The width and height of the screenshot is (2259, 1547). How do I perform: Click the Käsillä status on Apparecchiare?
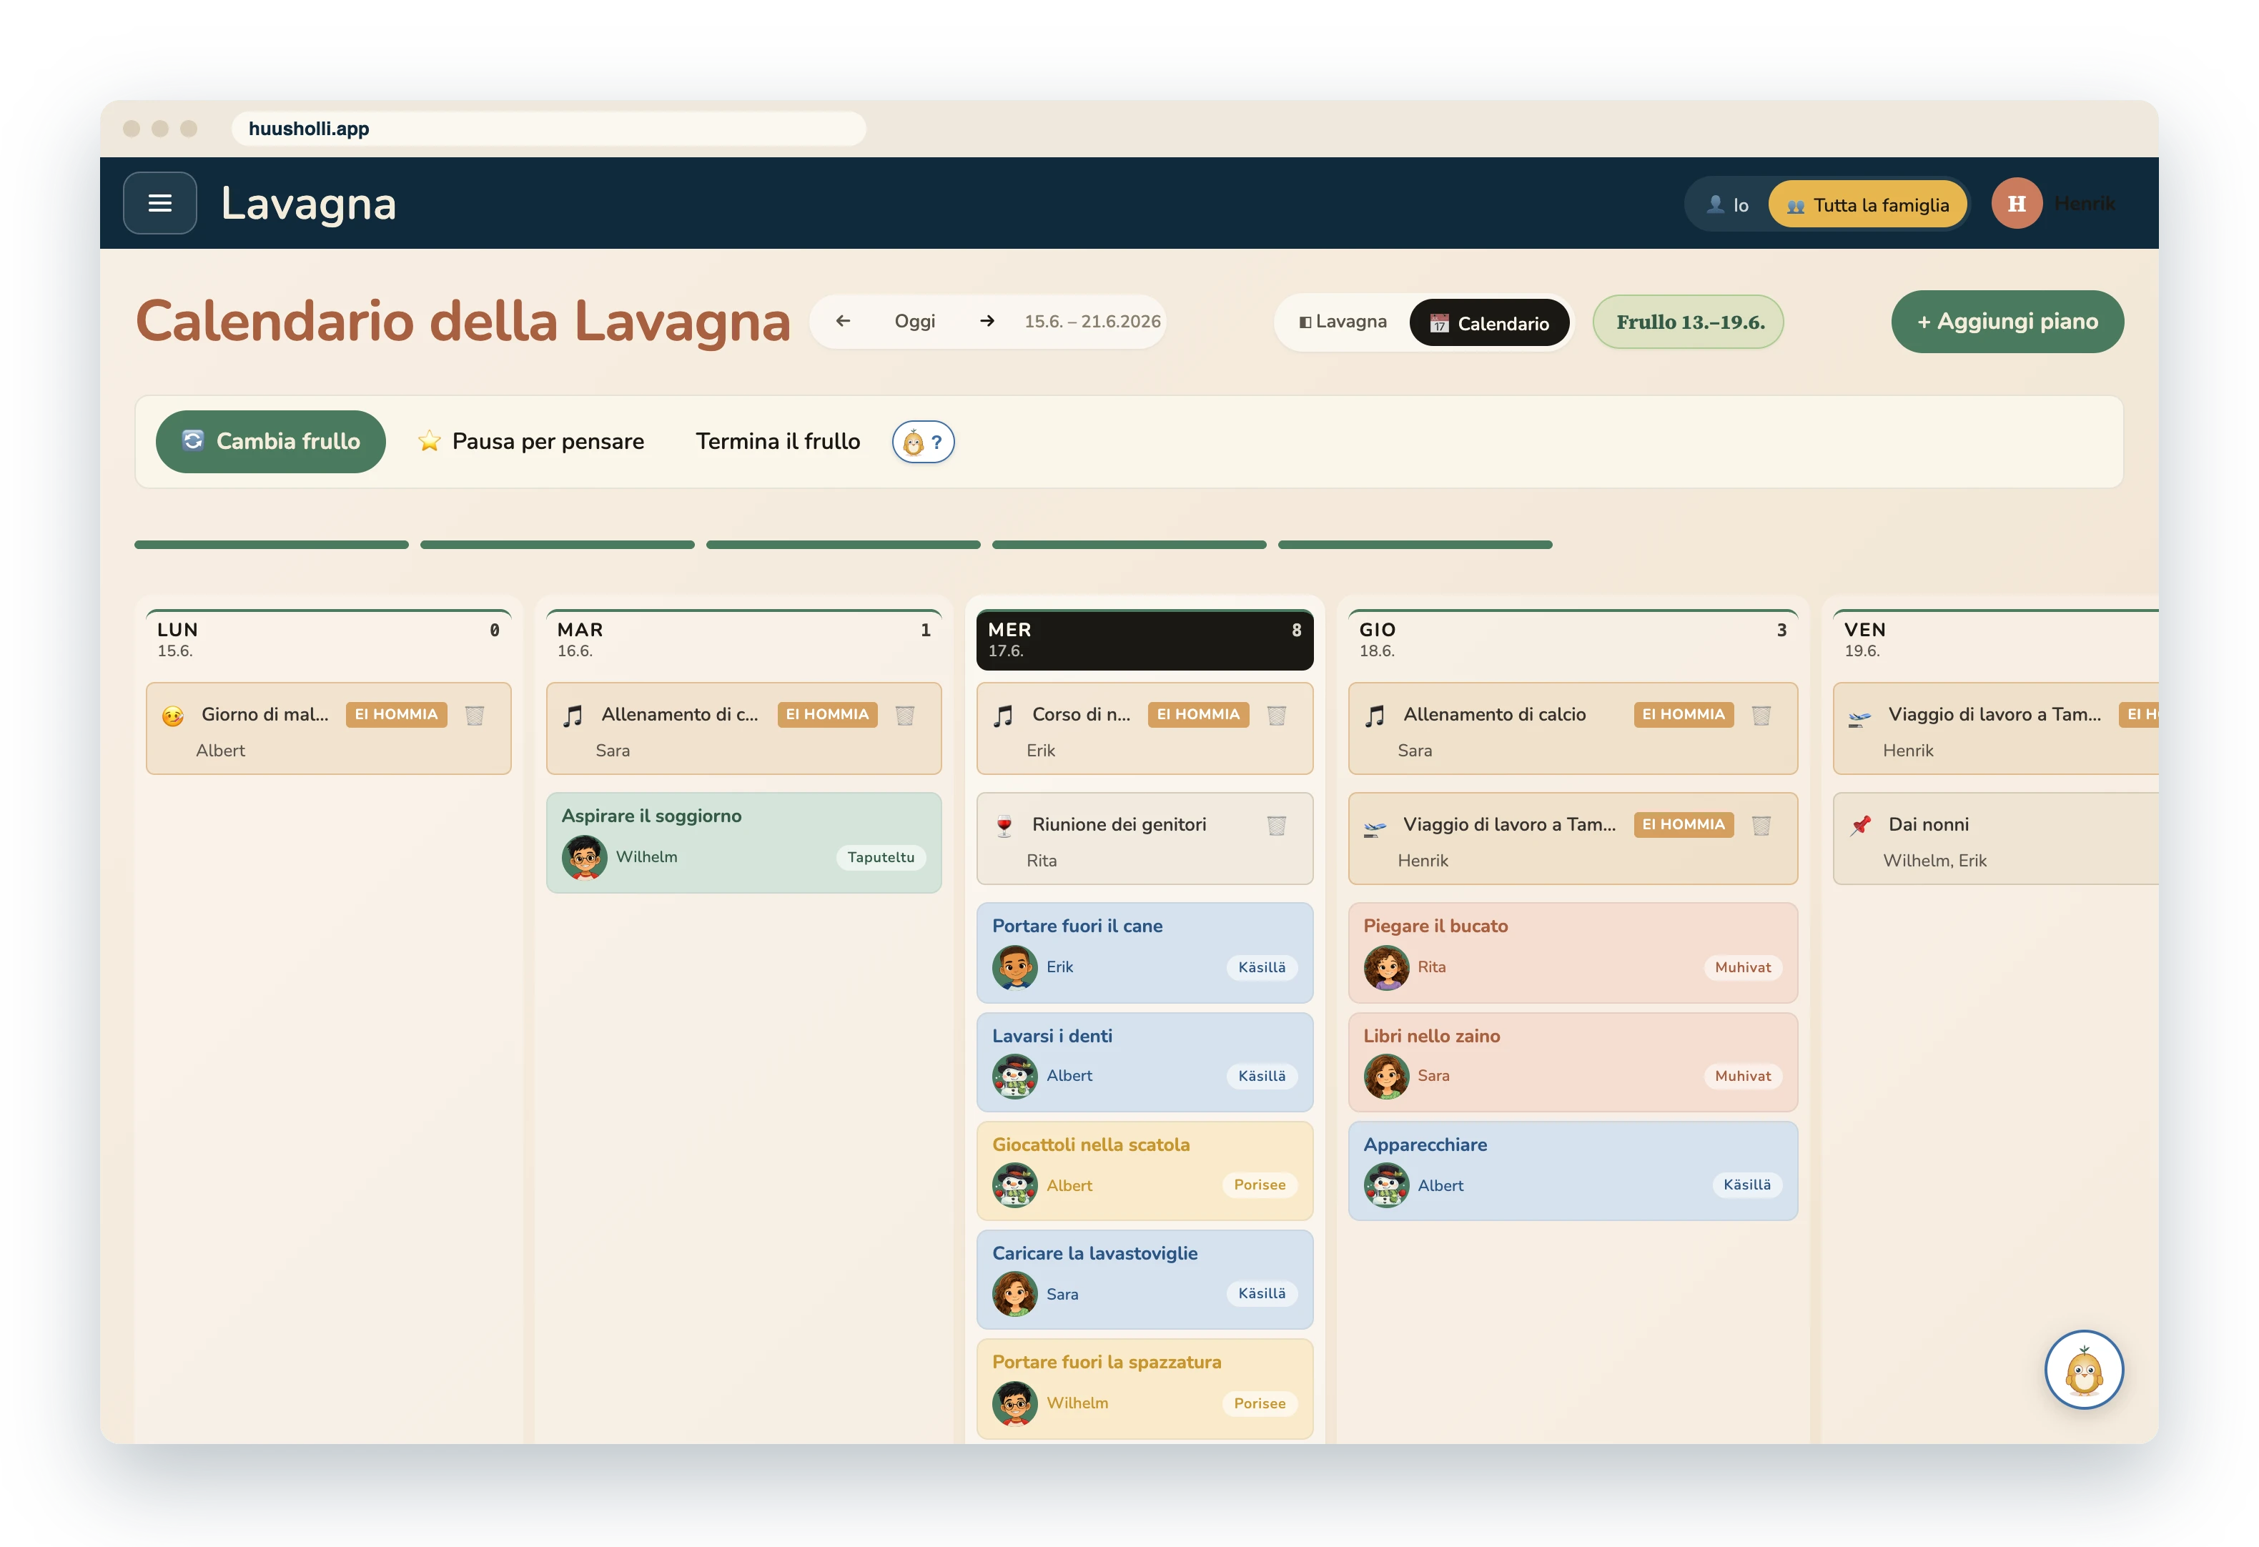click(x=1746, y=1185)
